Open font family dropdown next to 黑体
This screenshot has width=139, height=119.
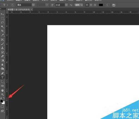point(33,5)
